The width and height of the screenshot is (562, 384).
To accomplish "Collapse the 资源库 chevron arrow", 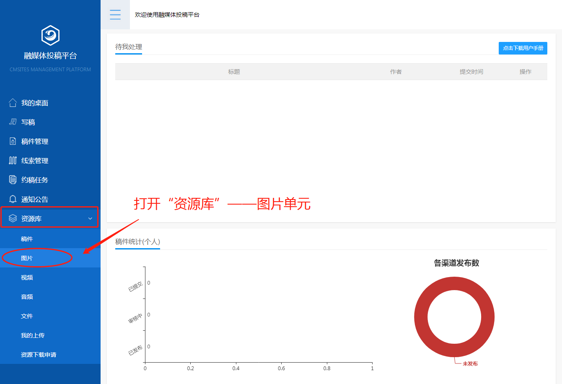I will click(x=90, y=218).
